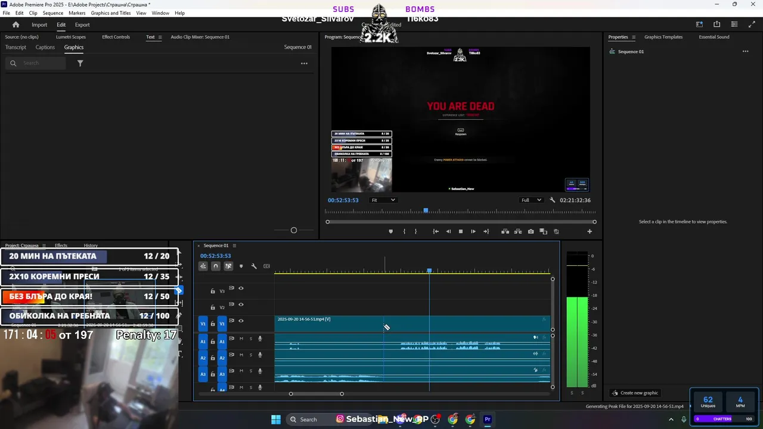
Task: Toggle sync lock on track V1
Action: pos(232,321)
